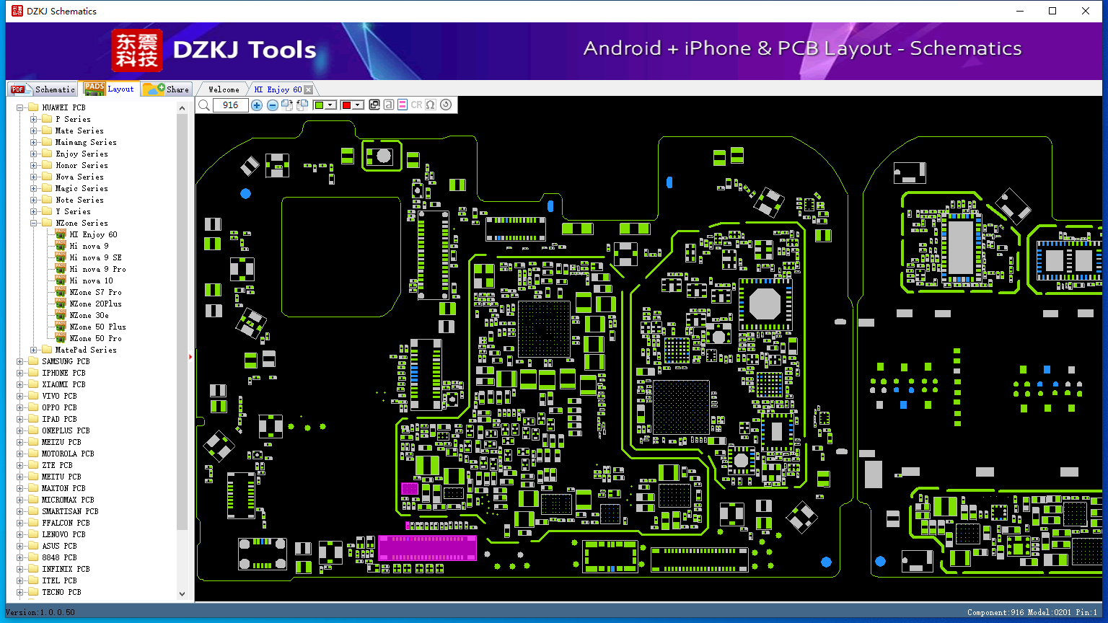1108x623 pixels.
Task: Click the red arrow to collapse the tree panel
Action: (x=190, y=356)
